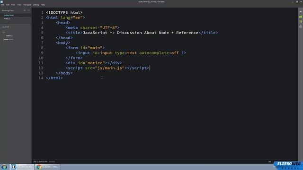Screen dimensions: 303x170
Task: Click the form id "main" value
Action: coord(95,48)
